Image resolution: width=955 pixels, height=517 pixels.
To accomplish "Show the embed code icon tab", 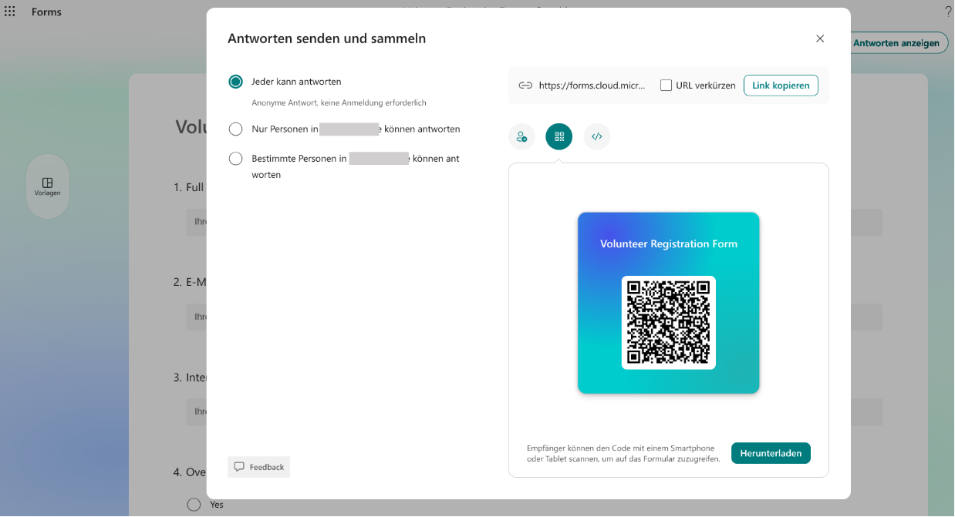I will point(596,137).
